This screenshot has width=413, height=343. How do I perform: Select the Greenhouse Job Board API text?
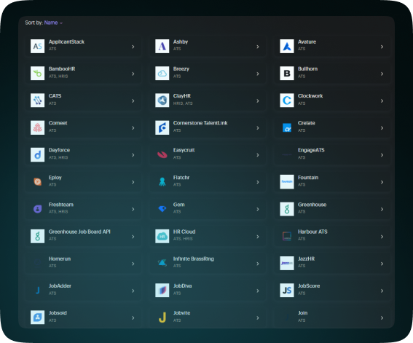pyautogui.click(x=79, y=232)
